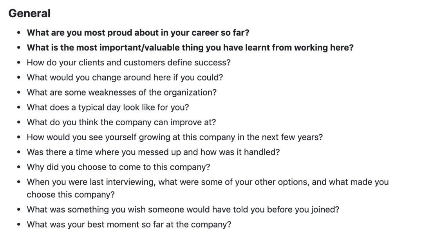The width and height of the screenshot is (423, 240).
Task: Click the General heading
Action: tap(29, 13)
